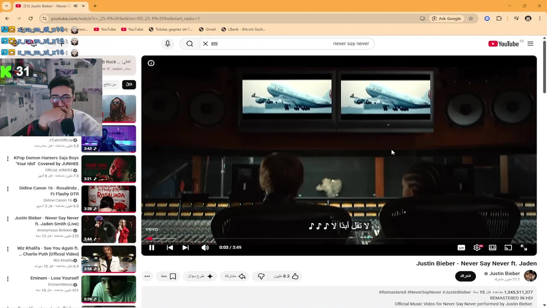The width and height of the screenshot is (547, 308).
Task: Enter fullscreen mode
Action: click(524, 247)
